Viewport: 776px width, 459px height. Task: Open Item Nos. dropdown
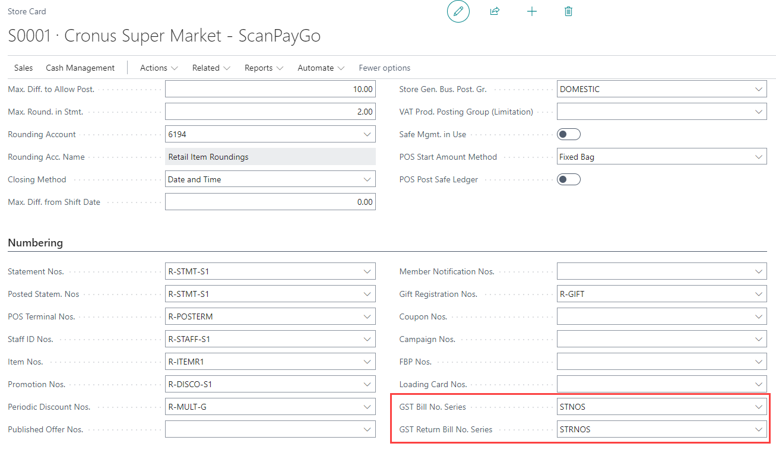click(367, 362)
